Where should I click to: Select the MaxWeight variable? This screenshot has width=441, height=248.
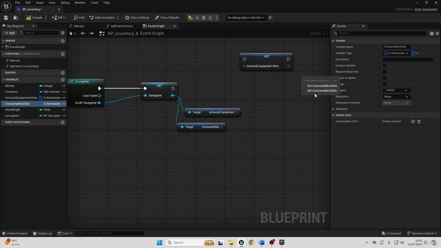(x=12, y=110)
